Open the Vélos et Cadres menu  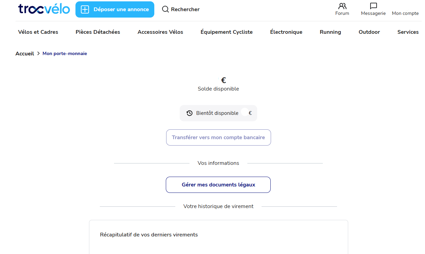38,32
